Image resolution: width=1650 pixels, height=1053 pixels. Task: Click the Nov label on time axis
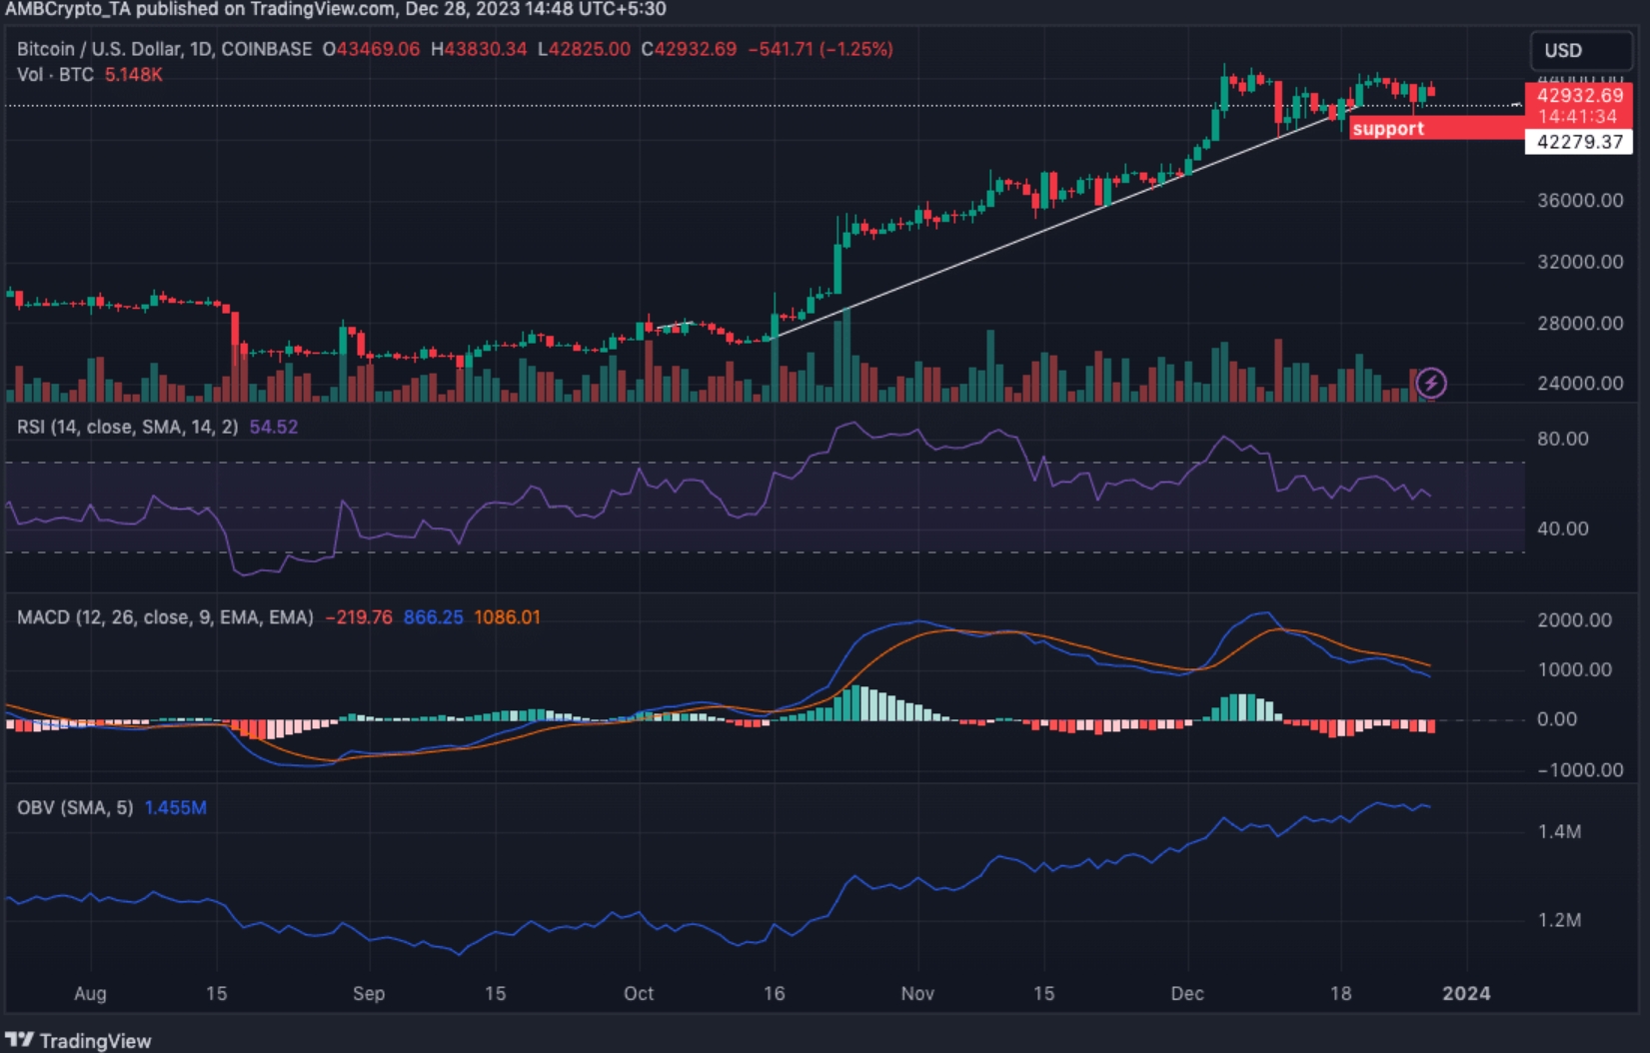(917, 994)
